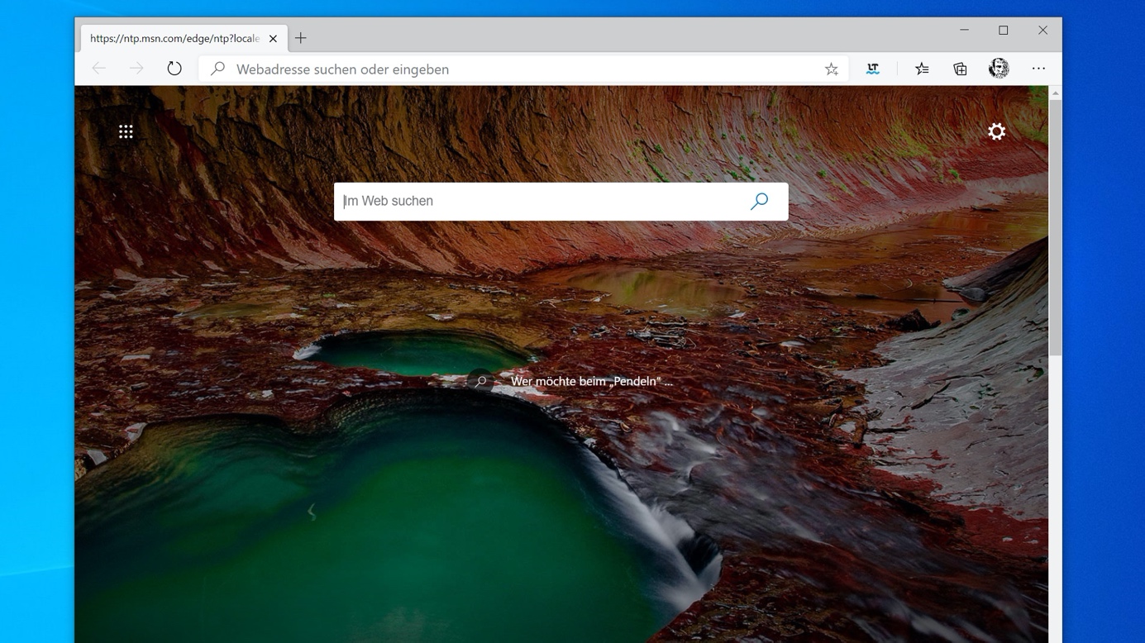1145x643 pixels.
Task: Minimize the Edge window
Action: coord(964,30)
